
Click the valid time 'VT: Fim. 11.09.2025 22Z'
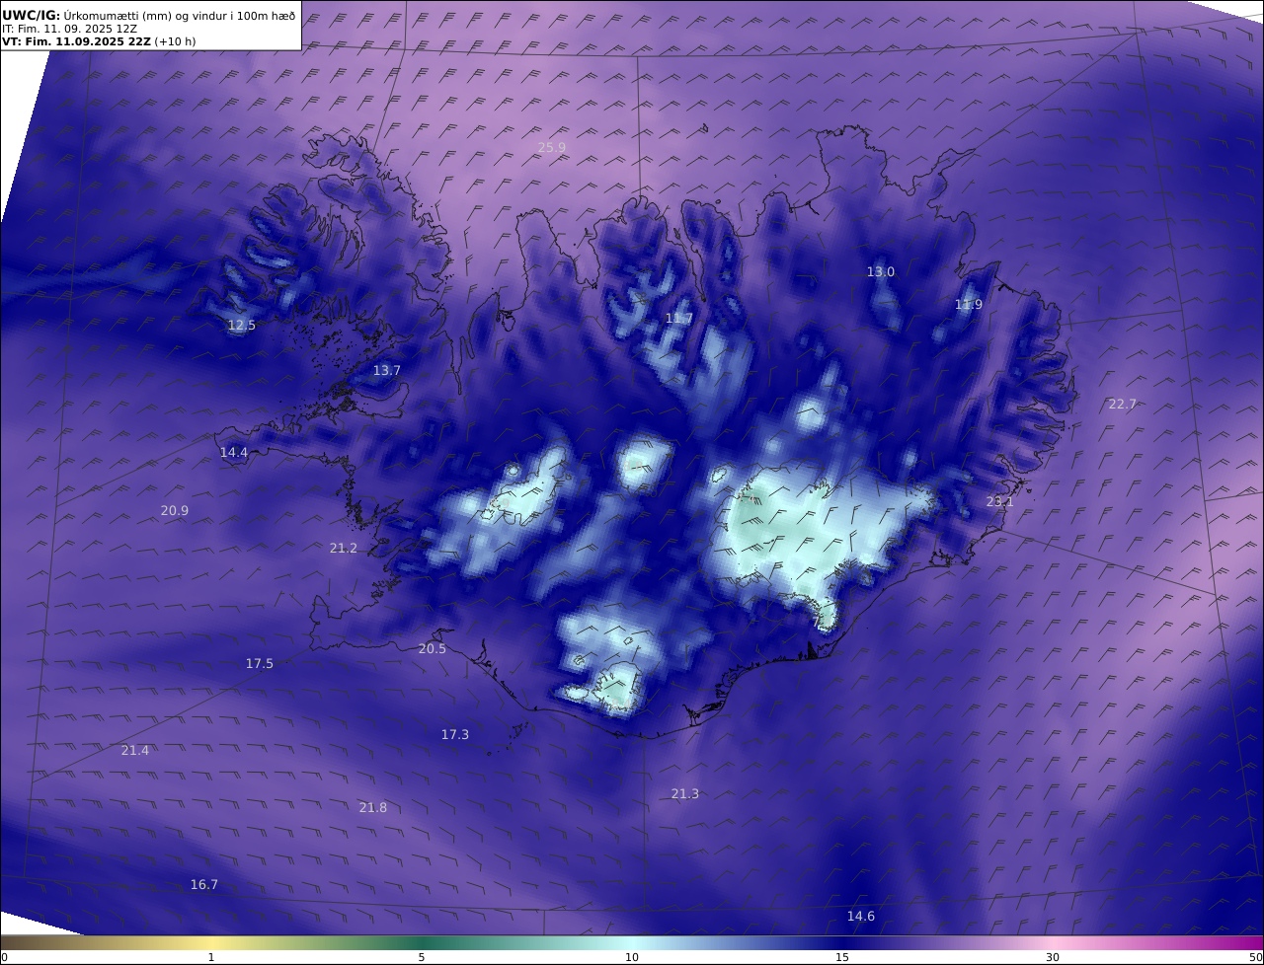(x=77, y=42)
